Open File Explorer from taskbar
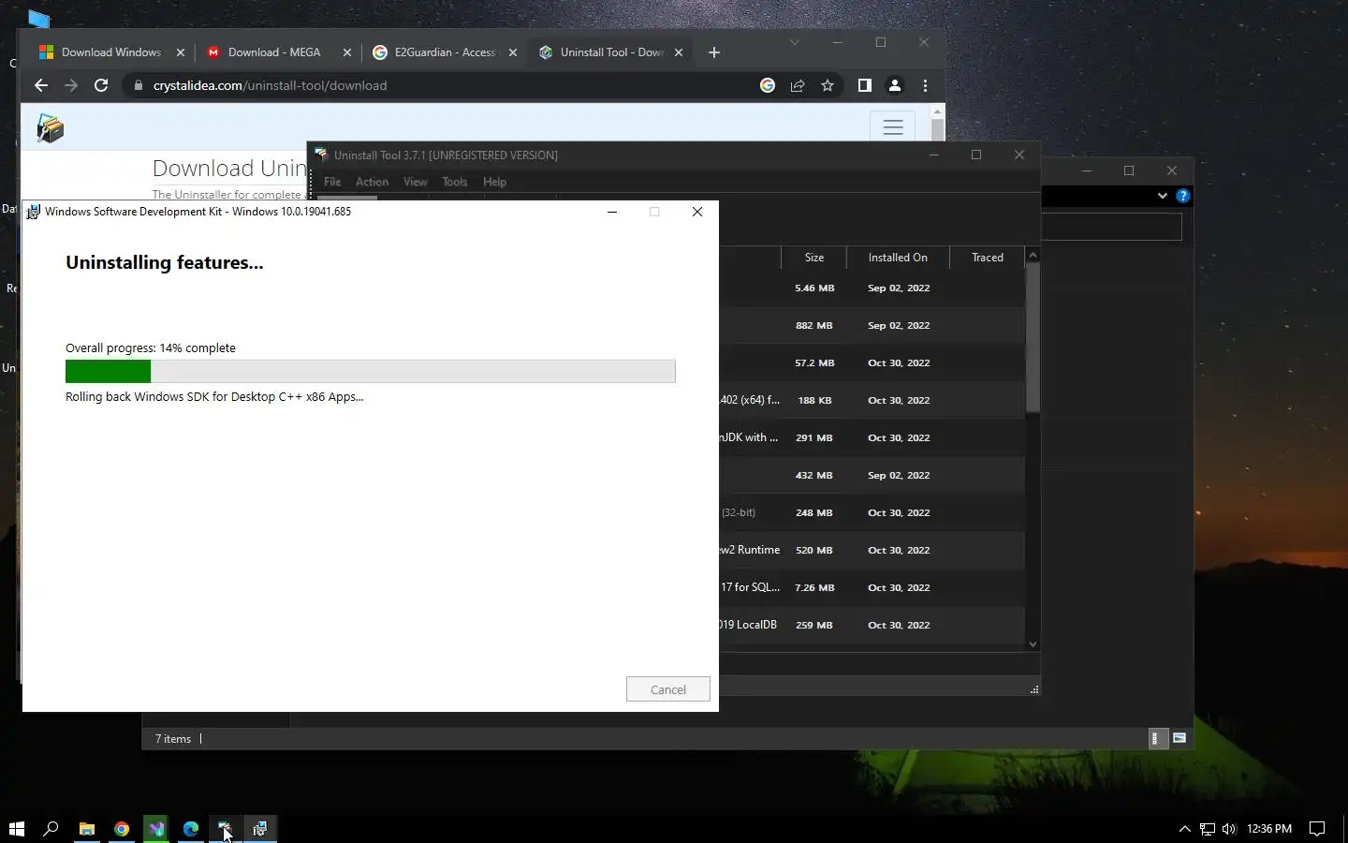Viewport: 1348px width, 843px height. pyautogui.click(x=86, y=828)
